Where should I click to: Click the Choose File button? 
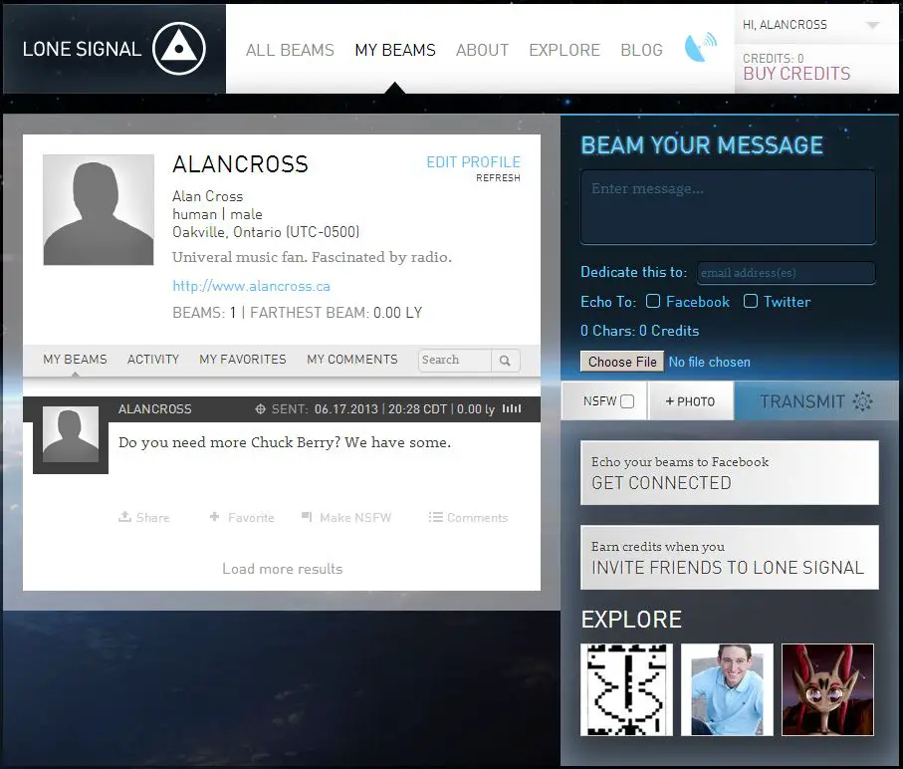click(622, 362)
